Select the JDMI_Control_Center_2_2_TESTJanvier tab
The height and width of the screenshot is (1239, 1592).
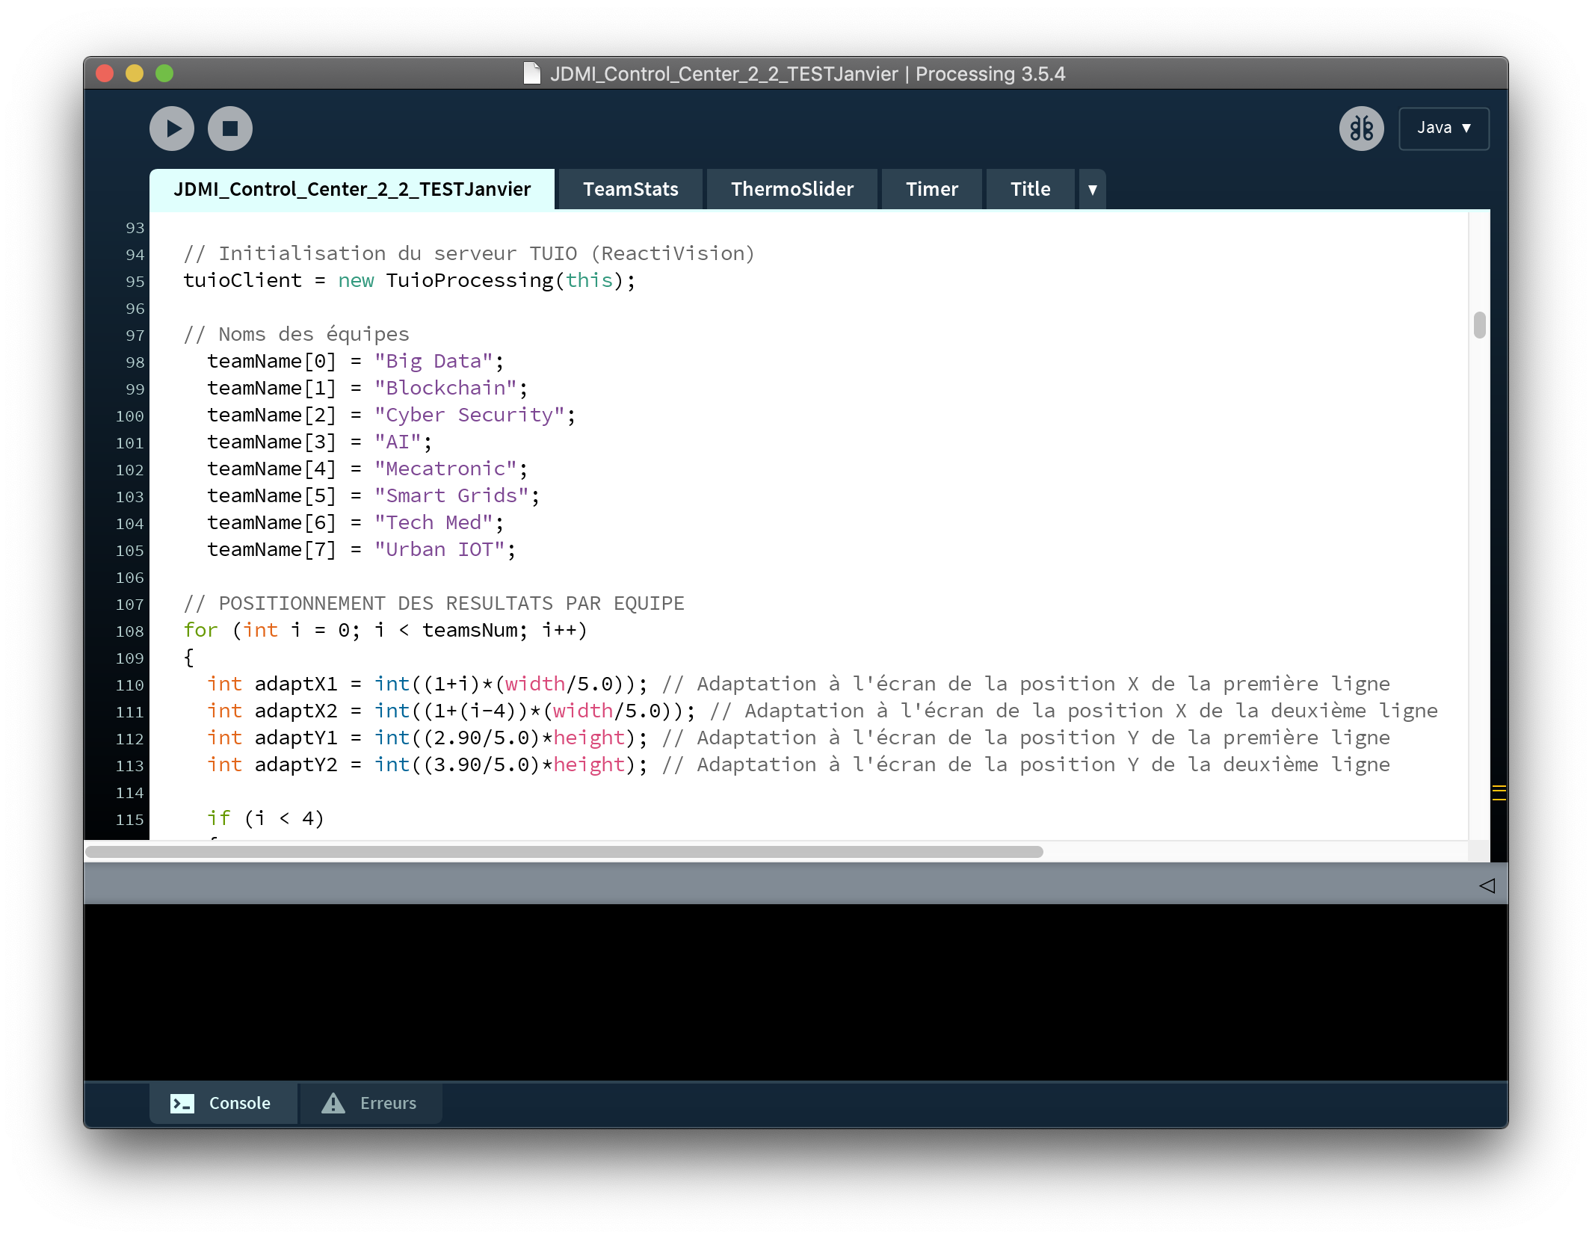[352, 190]
